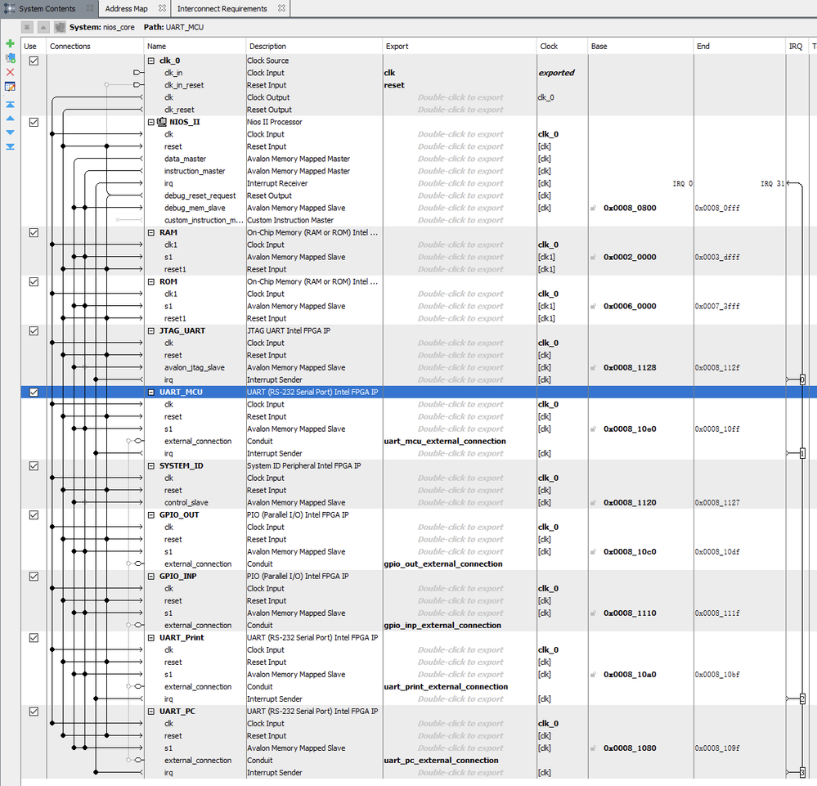This screenshot has height=786, width=817.
Task: Click the Add subsystem icon below the plus
Action: tap(10, 58)
